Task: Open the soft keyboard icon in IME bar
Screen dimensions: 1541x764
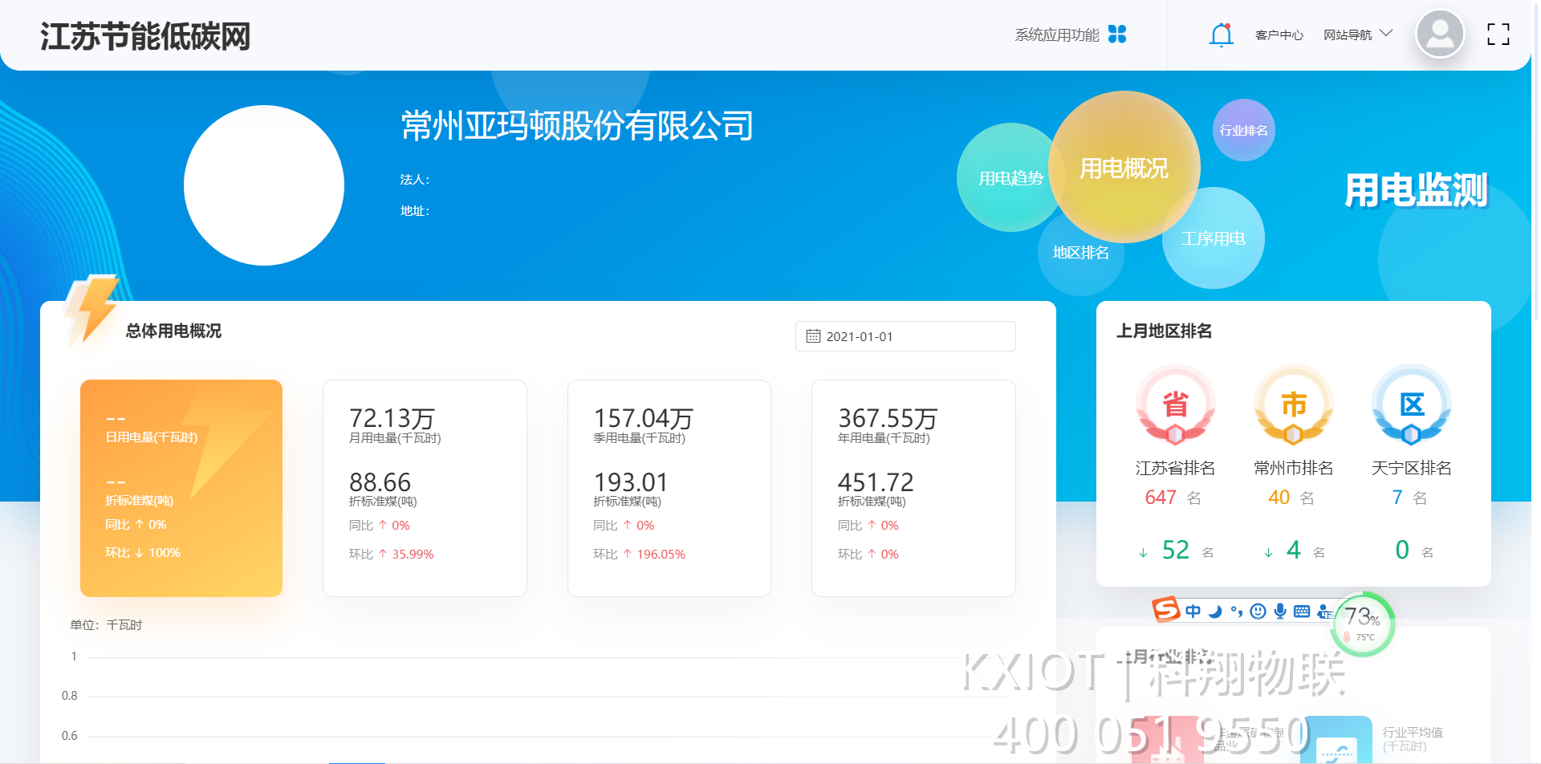Action: pos(1302,612)
